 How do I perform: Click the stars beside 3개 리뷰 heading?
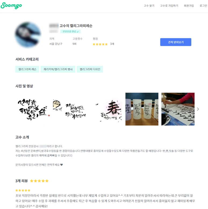[39, 181]
